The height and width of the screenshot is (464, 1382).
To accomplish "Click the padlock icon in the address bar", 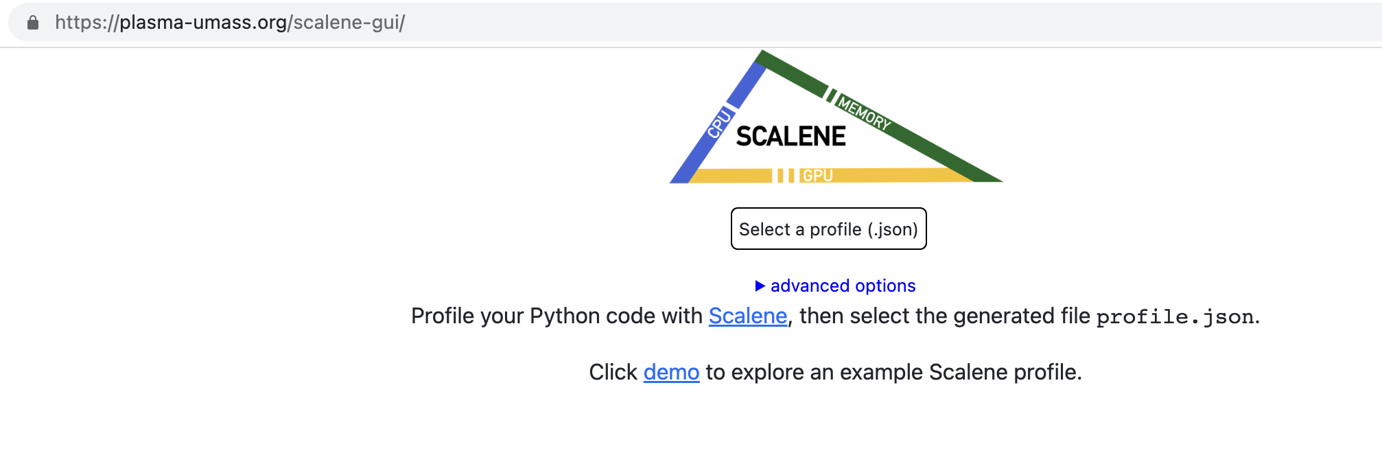I will point(33,22).
